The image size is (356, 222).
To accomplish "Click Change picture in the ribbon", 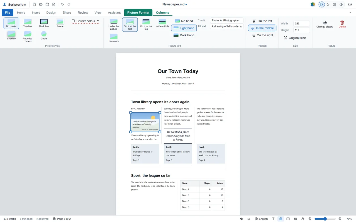I will (325, 24).
